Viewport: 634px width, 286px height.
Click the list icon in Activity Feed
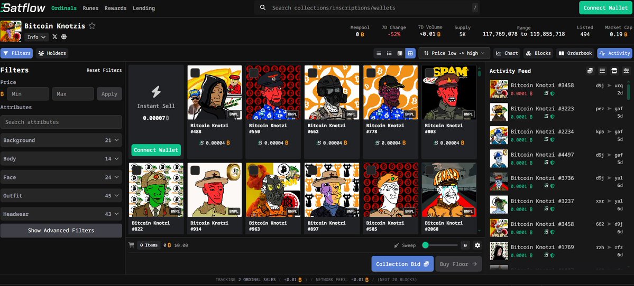point(602,71)
